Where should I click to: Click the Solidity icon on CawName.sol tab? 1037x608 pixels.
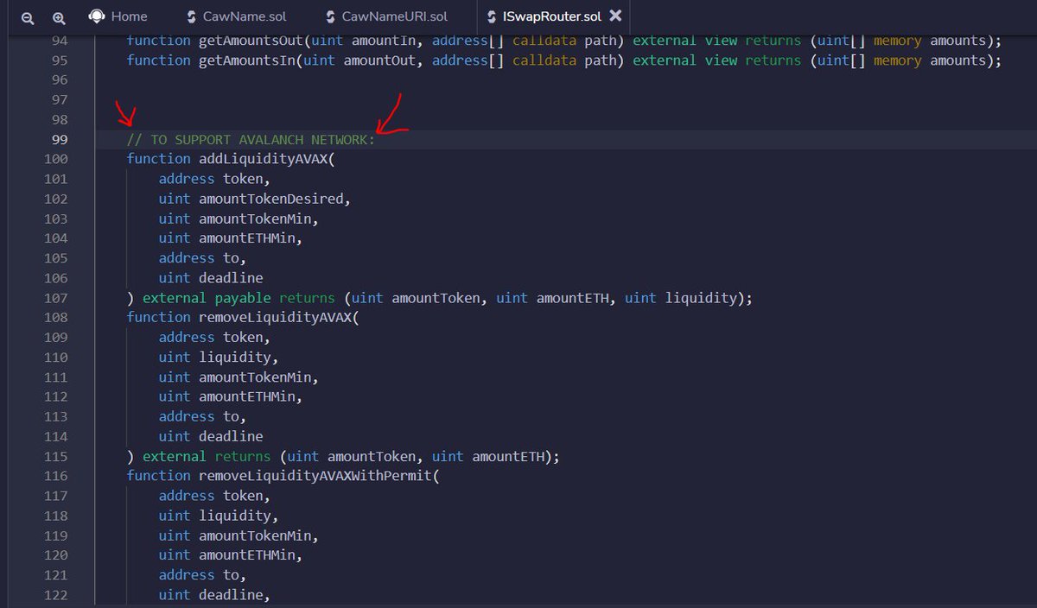pos(191,16)
